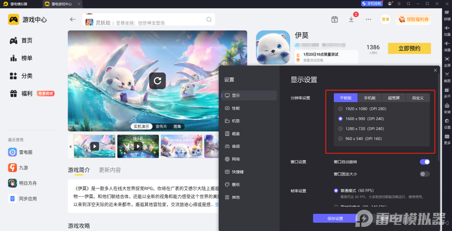Open the hamburger menu in title bar
Viewport: 452px width, 231px height.
point(399,4)
